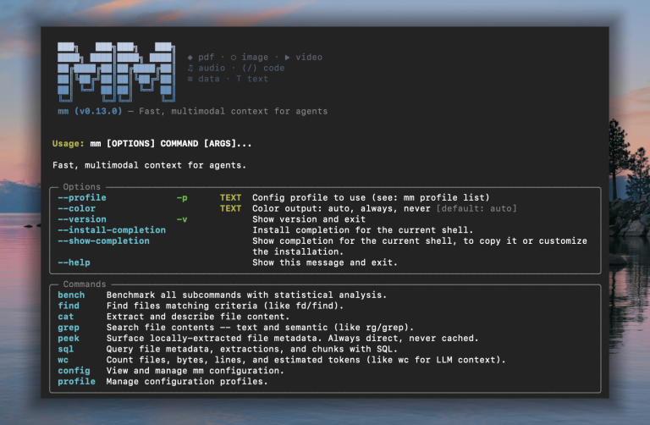The height and width of the screenshot is (425, 650).
Task: Click the MM ASCII art logo
Action: pos(117,72)
